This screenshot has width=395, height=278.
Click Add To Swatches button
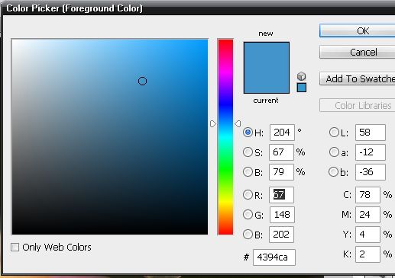tap(357, 78)
